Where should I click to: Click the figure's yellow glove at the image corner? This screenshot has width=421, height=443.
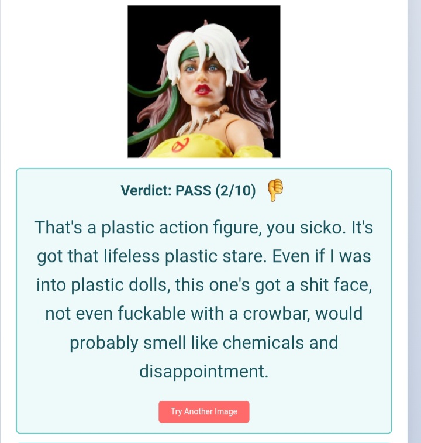[253, 152]
